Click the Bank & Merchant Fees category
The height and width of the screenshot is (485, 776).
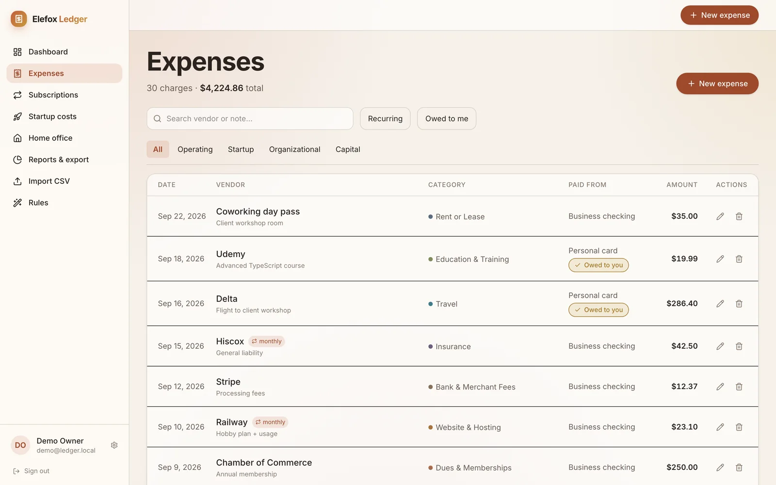pyautogui.click(x=475, y=387)
